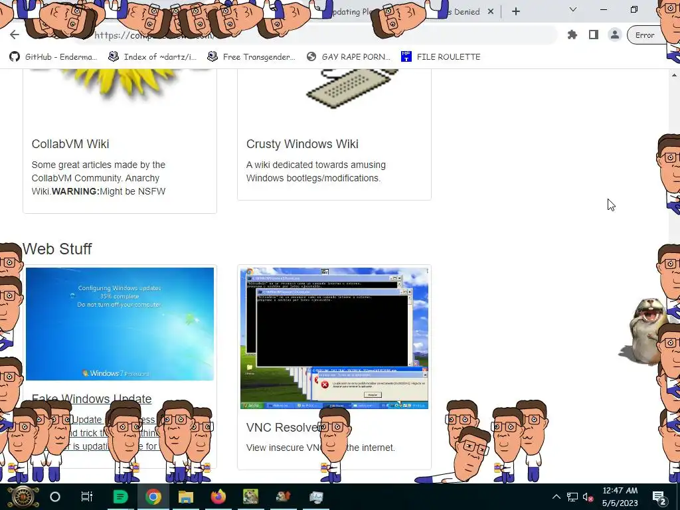This screenshot has width=680, height=510.
Task: Open the 'Index of ~dartz/i...' bookmark
Action: point(153,57)
